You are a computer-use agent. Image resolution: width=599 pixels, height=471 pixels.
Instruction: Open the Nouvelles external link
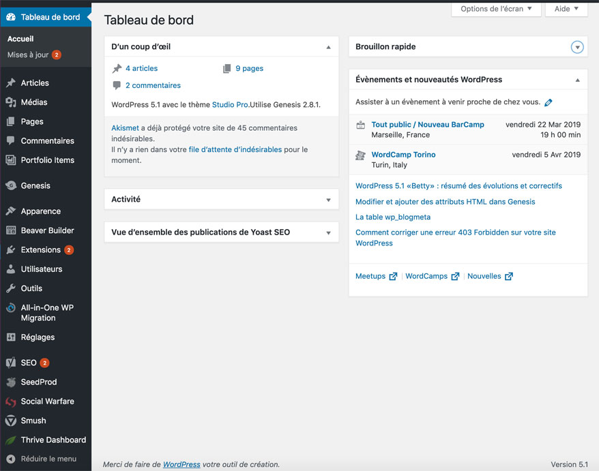(x=490, y=276)
